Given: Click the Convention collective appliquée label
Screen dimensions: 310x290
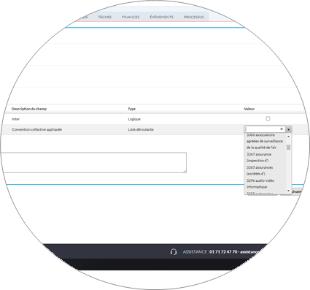Looking at the screenshot, I should [36, 129].
